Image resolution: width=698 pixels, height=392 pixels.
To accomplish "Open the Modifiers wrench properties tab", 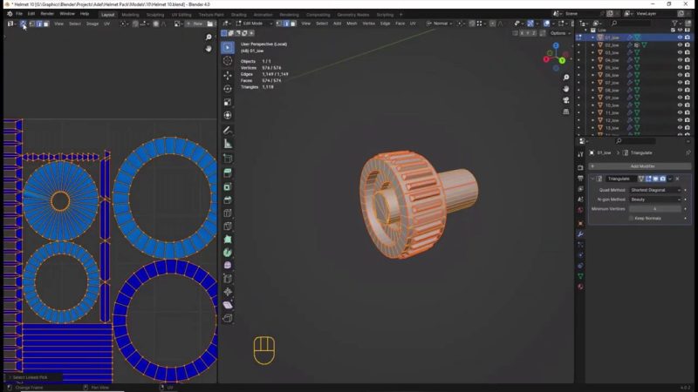I will [x=580, y=234].
